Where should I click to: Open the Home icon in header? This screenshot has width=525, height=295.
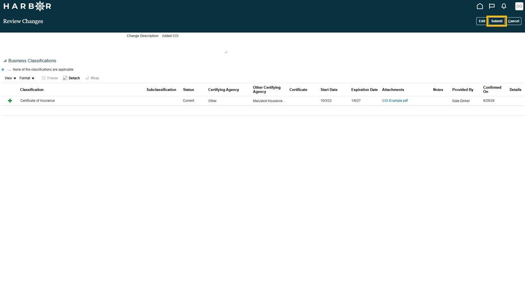click(479, 6)
